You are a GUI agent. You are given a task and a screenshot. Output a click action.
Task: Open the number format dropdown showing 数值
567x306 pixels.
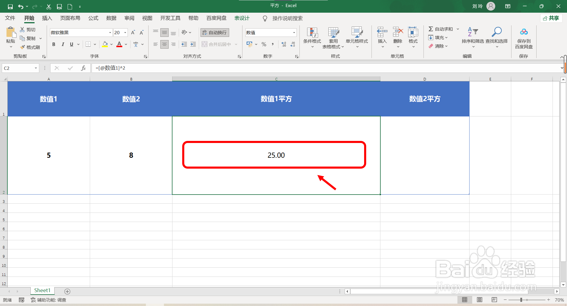point(294,32)
